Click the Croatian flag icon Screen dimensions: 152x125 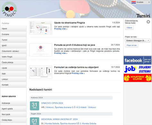[x=133, y=2]
